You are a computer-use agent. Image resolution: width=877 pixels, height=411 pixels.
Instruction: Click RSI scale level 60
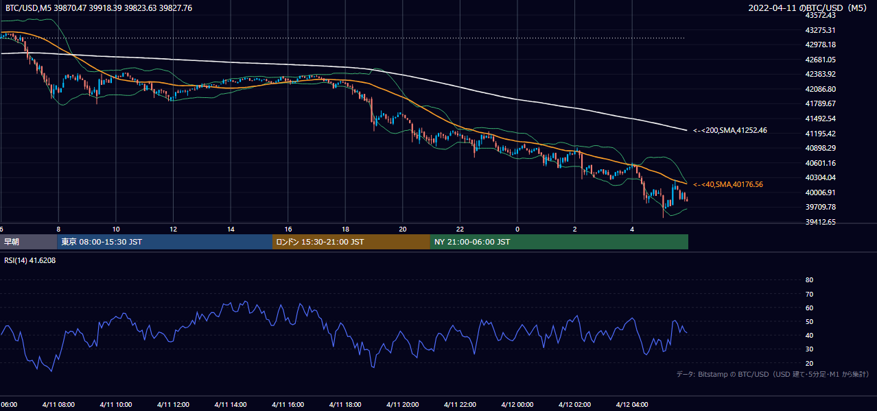point(809,308)
